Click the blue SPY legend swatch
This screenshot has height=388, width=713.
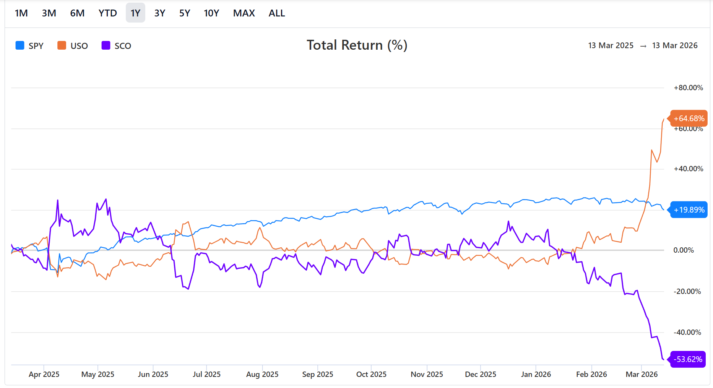20,45
